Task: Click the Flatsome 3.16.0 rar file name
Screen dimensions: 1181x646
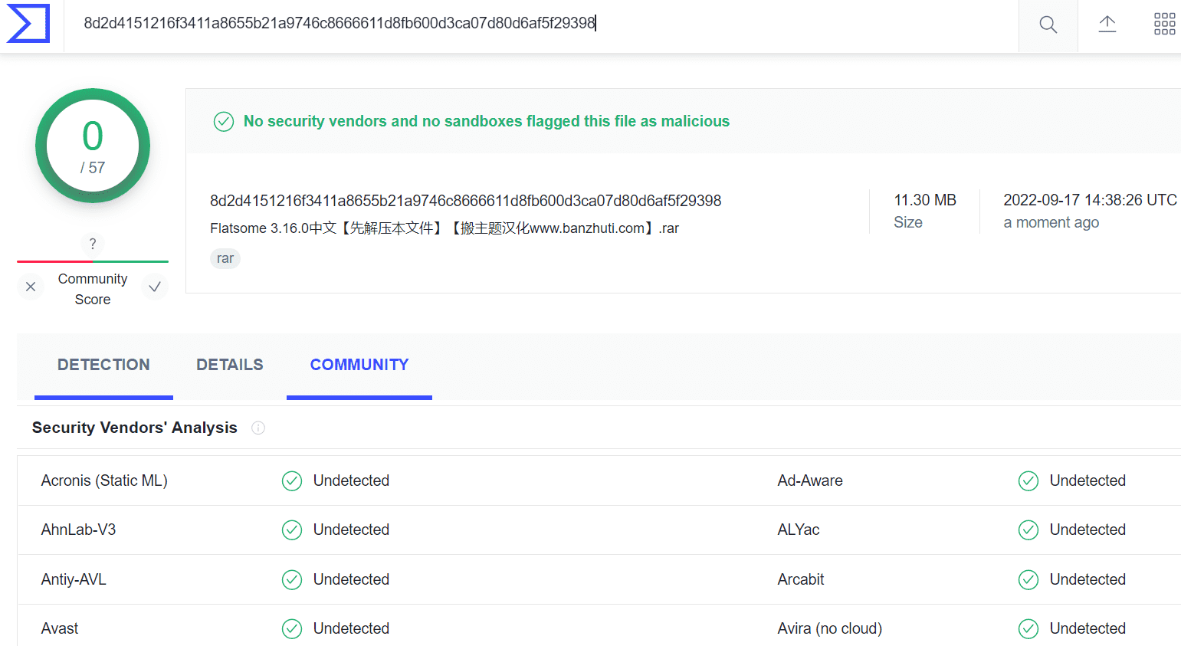Action: (x=445, y=228)
